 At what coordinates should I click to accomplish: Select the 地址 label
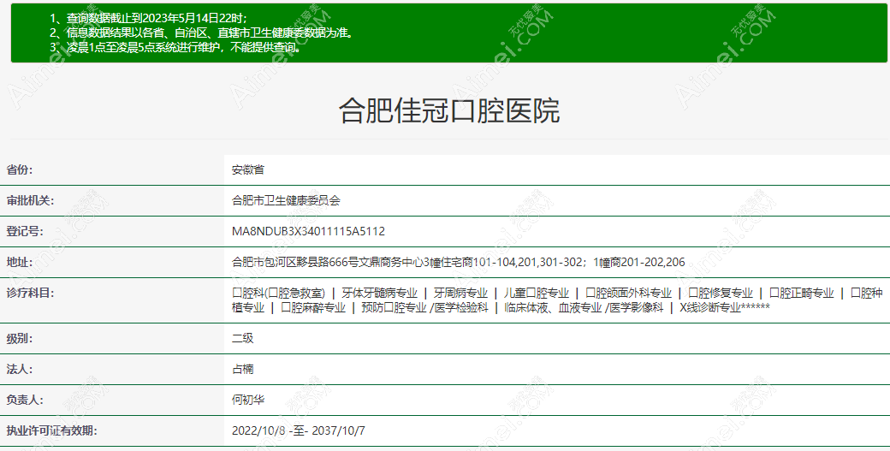(x=20, y=262)
